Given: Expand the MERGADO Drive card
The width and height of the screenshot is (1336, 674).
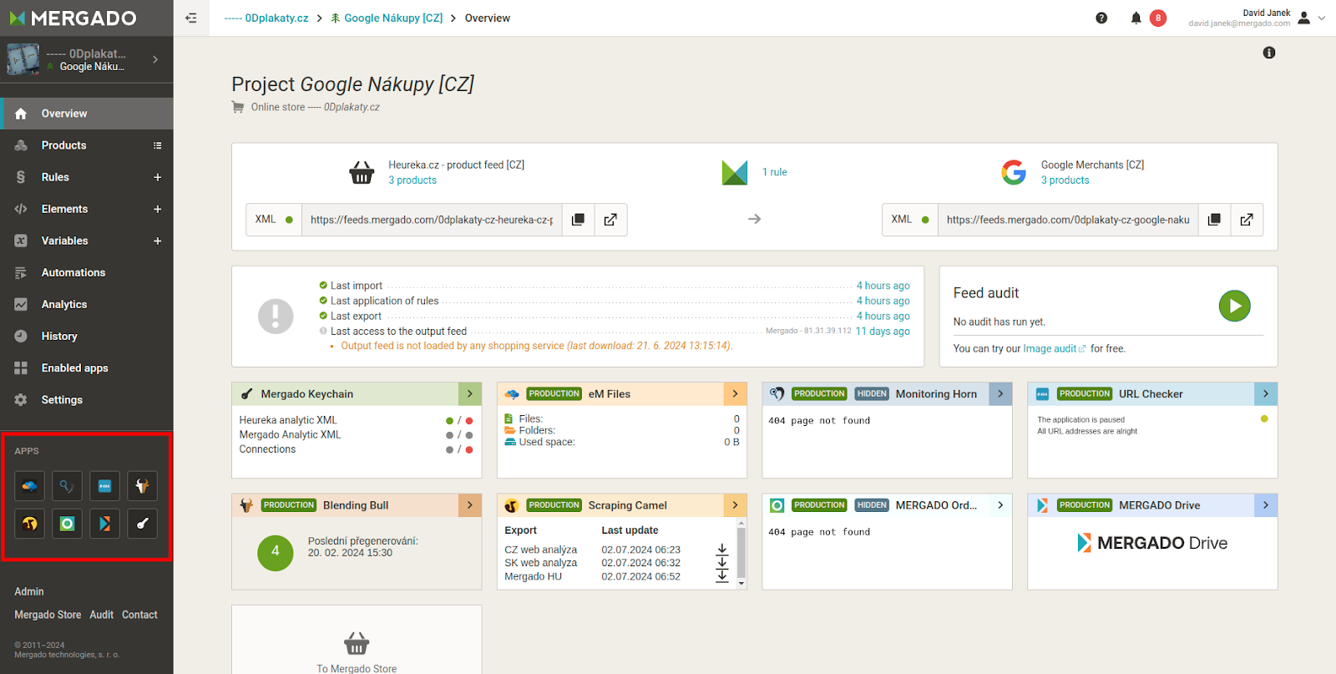Looking at the screenshot, I should [1266, 505].
